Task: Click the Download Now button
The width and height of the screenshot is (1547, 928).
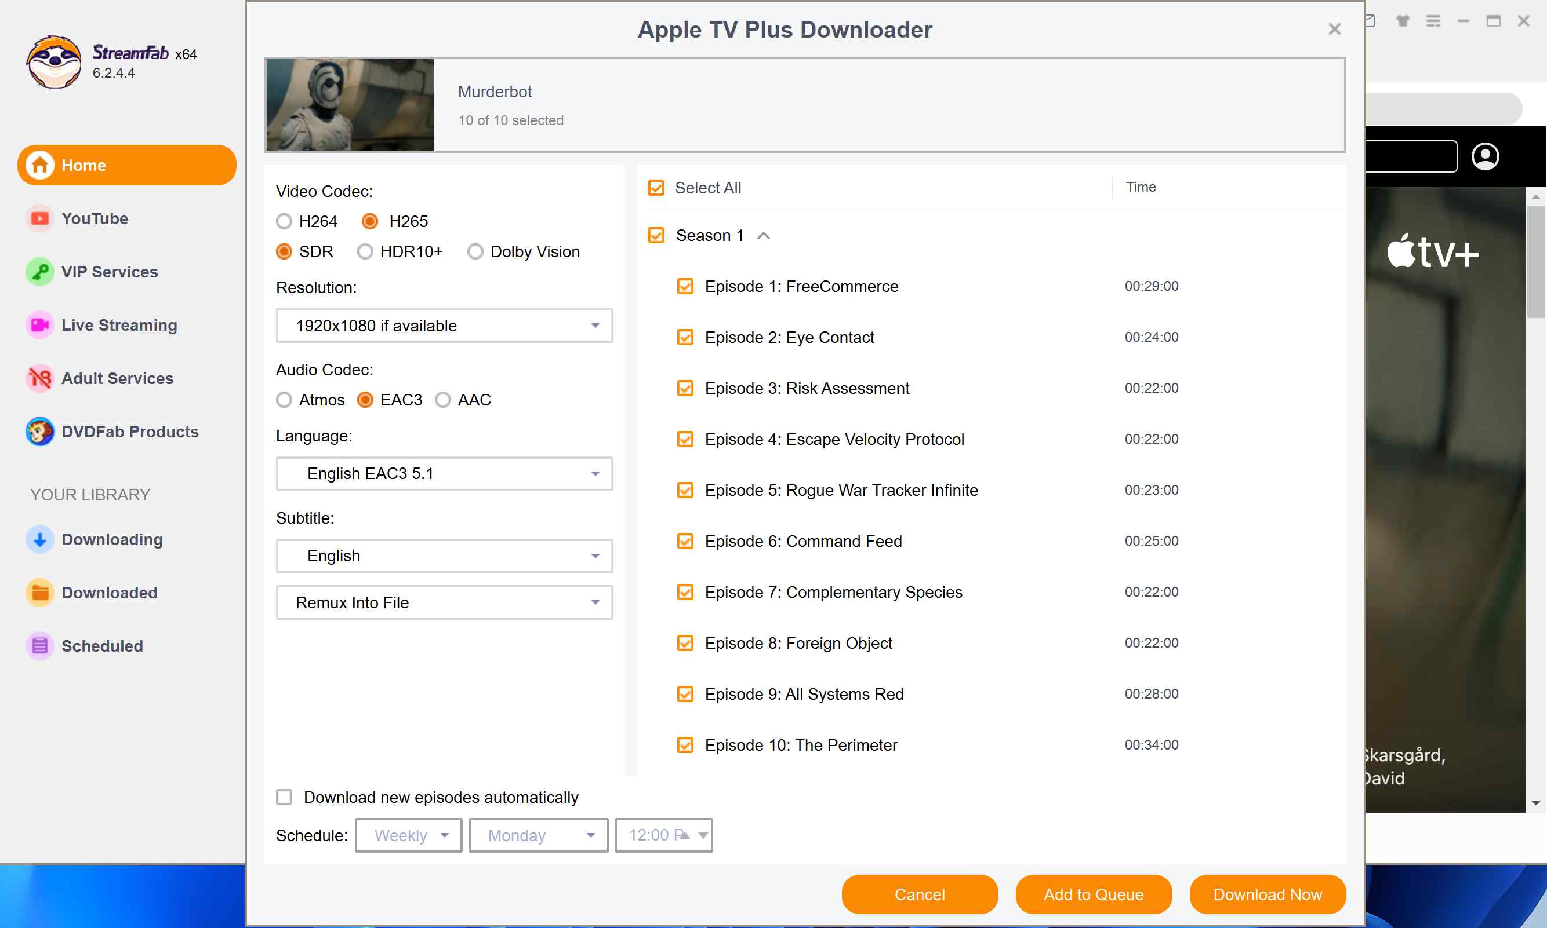Action: point(1266,894)
